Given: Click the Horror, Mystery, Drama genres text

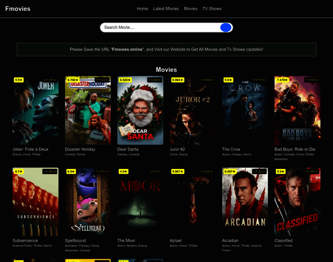Looking at the screenshot, I should click(132, 246).
